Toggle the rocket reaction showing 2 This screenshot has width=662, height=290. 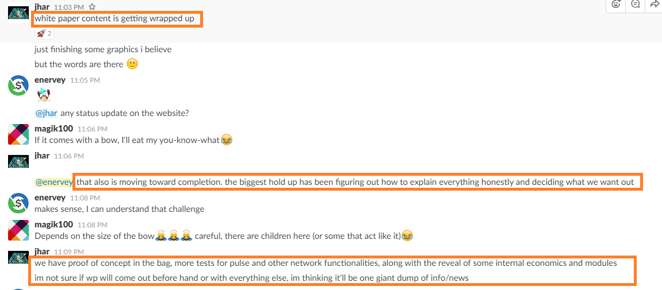[44, 33]
